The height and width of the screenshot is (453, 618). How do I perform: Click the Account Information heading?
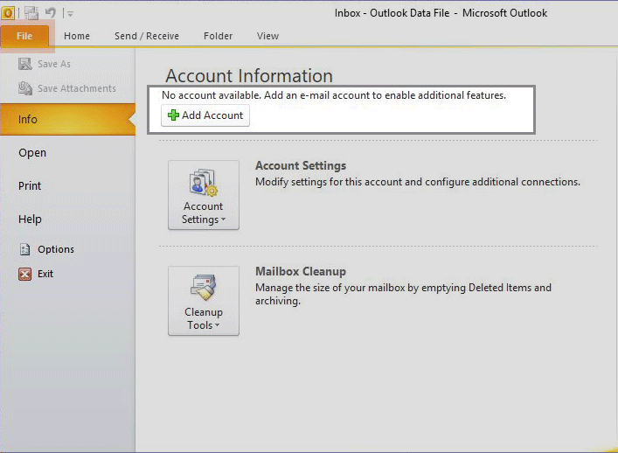(x=249, y=76)
